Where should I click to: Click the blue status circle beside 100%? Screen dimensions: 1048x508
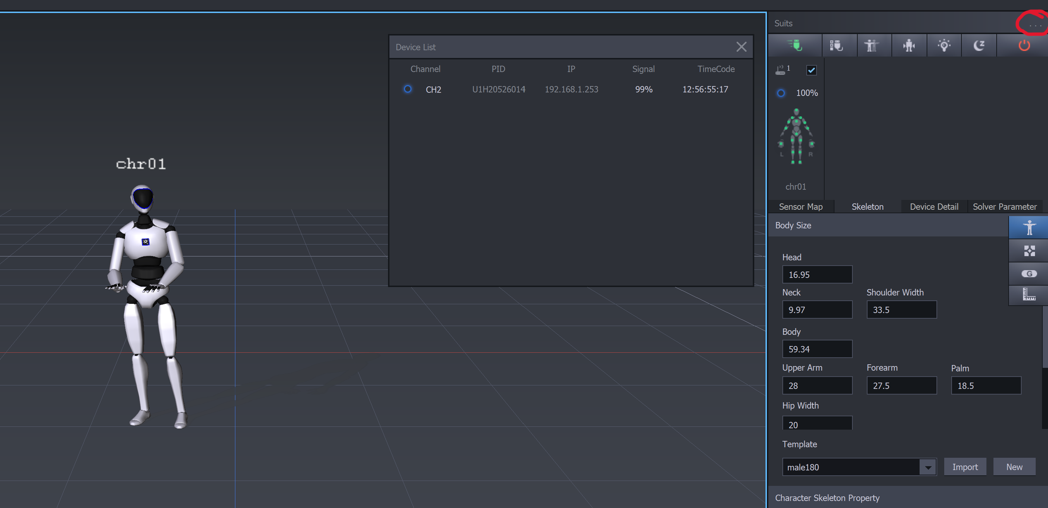coord(781,93)
